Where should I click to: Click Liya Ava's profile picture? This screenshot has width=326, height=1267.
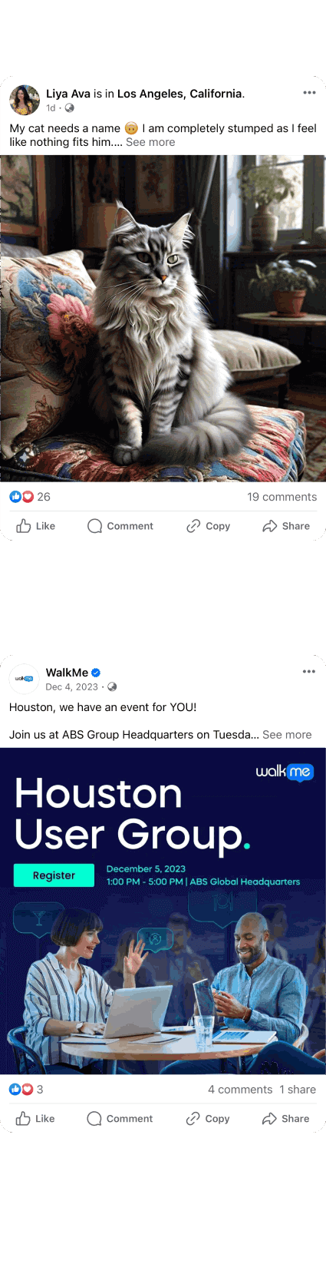pos(25,100)
